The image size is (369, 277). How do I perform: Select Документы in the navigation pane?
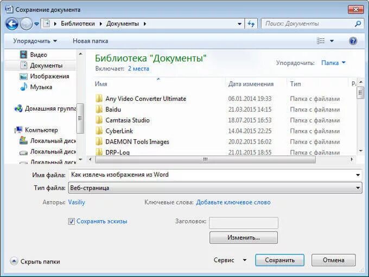(46, 66)
